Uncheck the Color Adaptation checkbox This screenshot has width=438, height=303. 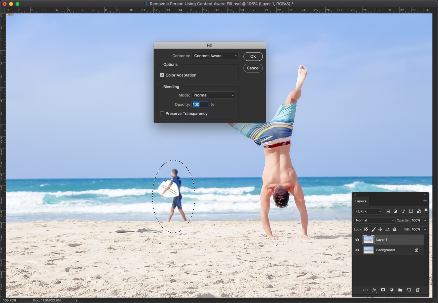(162, 75)
